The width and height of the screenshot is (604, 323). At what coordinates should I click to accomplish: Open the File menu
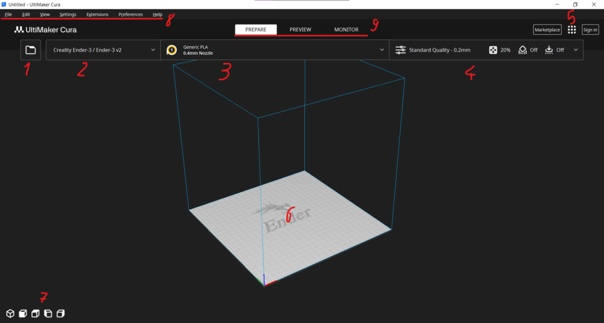tap(8, 14)
